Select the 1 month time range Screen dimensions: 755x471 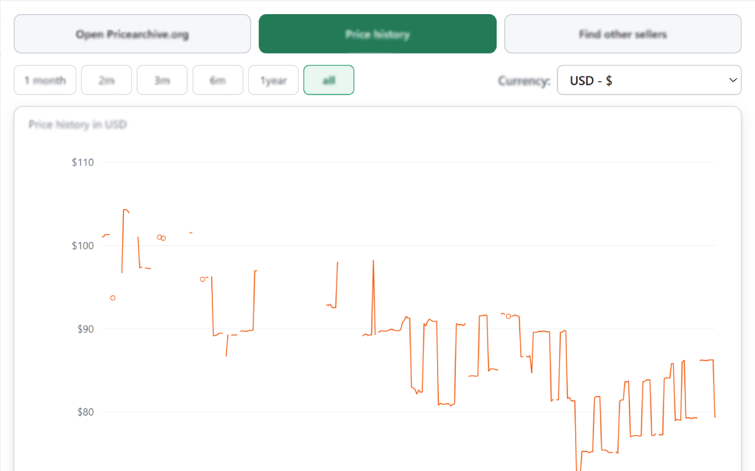[x=45, y=80]
